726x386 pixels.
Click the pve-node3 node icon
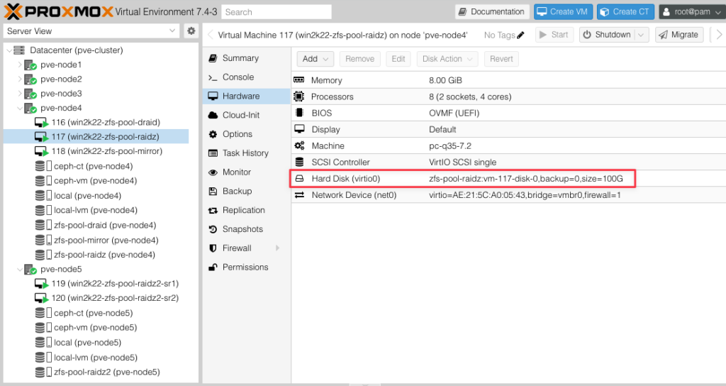click(x=30, y=94)
